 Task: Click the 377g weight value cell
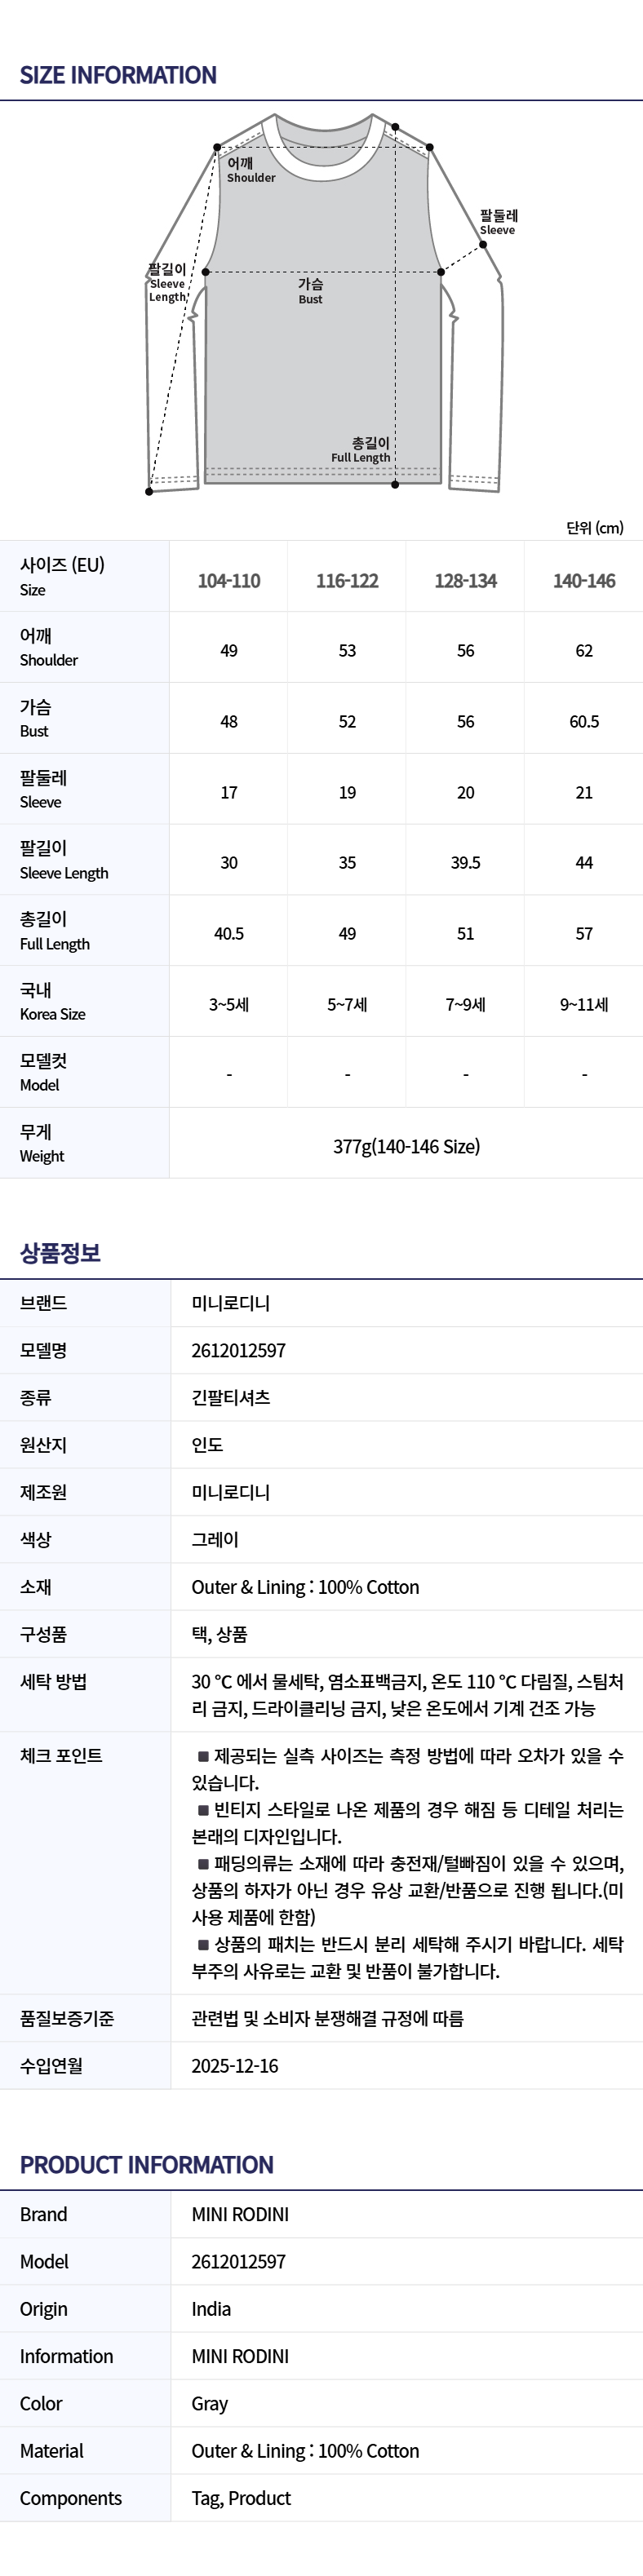pyautogui.click(x=406, y=1146)
